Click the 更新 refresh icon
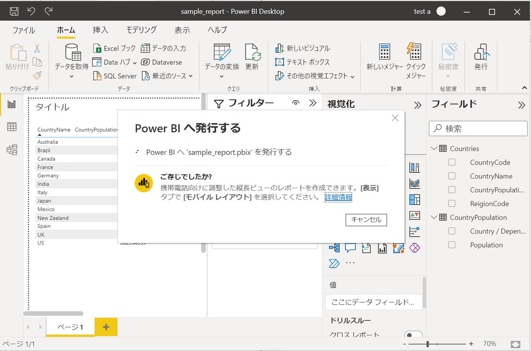Viewport: 531px width, 351px height. click(252, 52)
